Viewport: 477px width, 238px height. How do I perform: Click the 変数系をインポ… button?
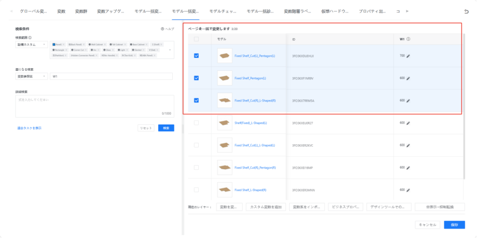307,207
